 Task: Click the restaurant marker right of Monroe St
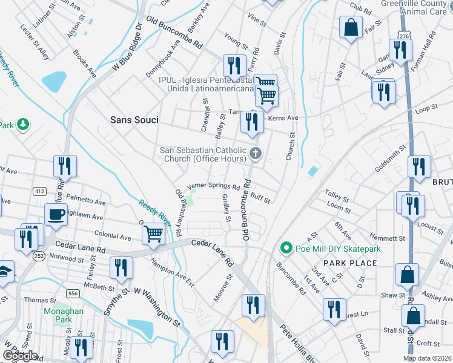(x=253, y=307)
